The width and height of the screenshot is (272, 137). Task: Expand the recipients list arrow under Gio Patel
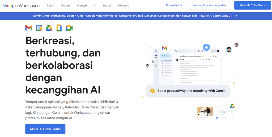point(197,61)
